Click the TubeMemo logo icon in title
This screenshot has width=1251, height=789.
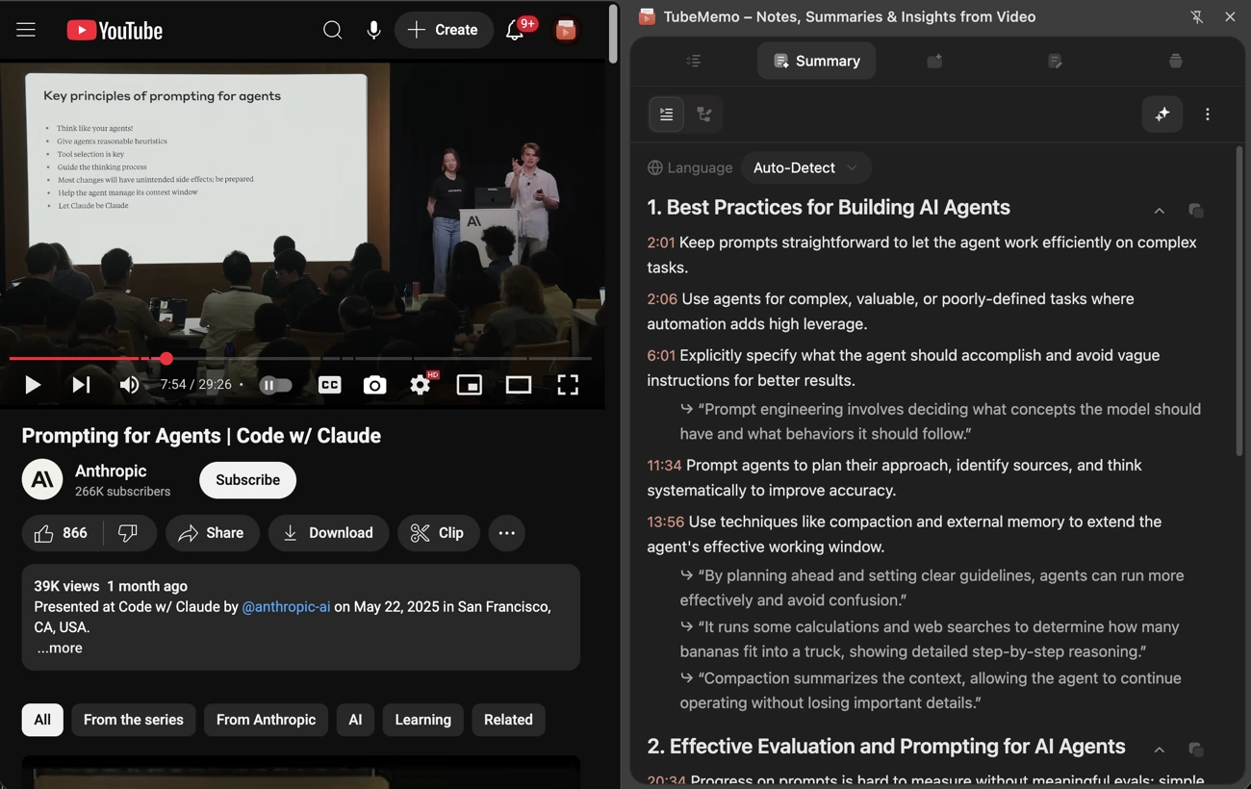pos(647,16)
